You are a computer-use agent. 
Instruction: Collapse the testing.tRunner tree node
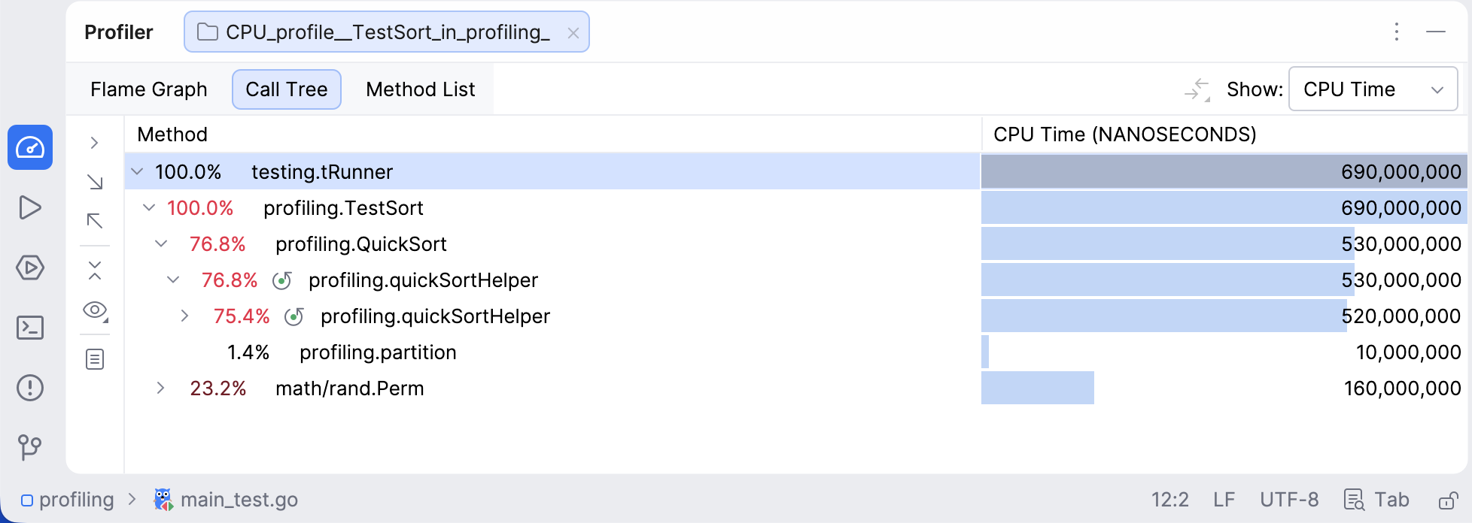pyautogui.click(x=137, y=171)
